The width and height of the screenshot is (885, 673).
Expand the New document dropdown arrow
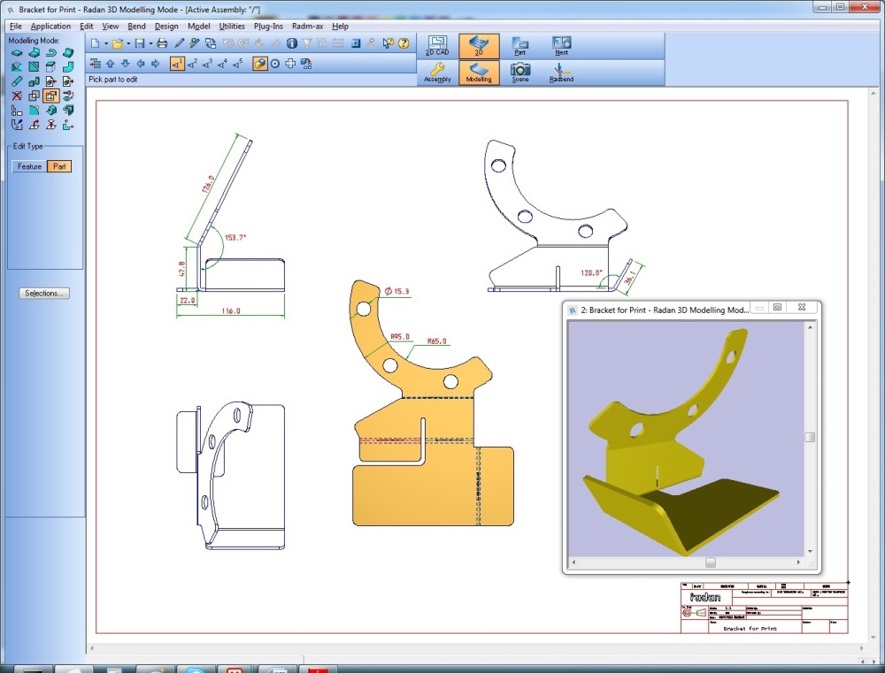[x=106, y=42]
